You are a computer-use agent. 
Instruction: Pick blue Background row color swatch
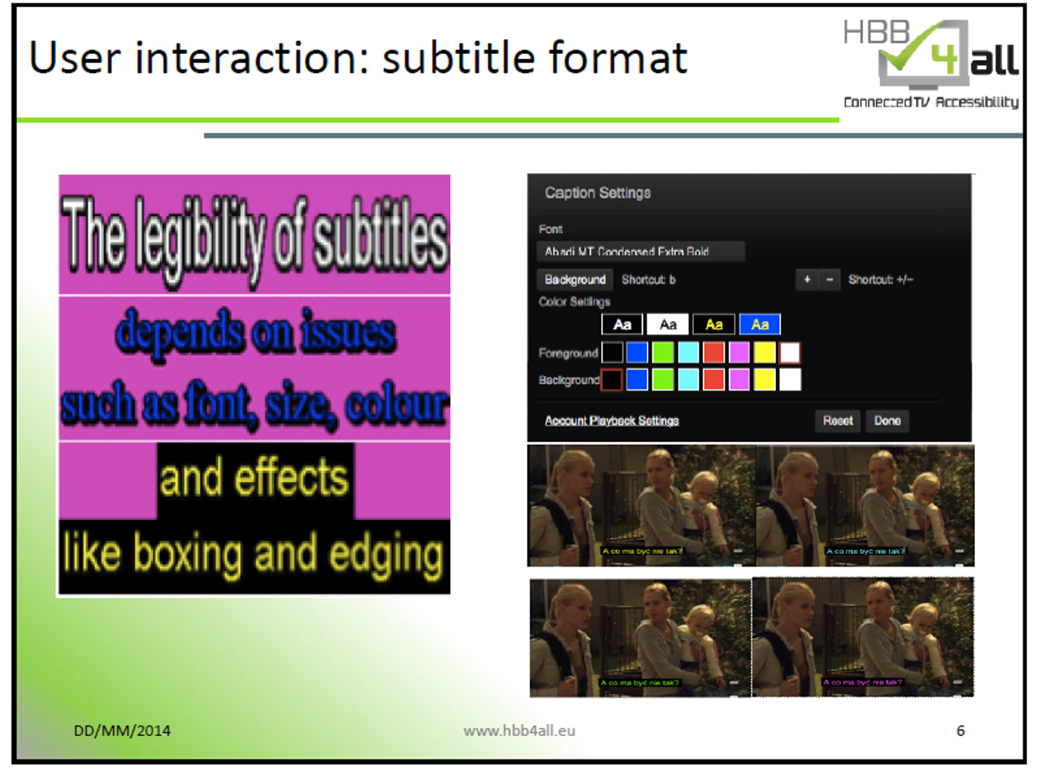click(638, 380)
